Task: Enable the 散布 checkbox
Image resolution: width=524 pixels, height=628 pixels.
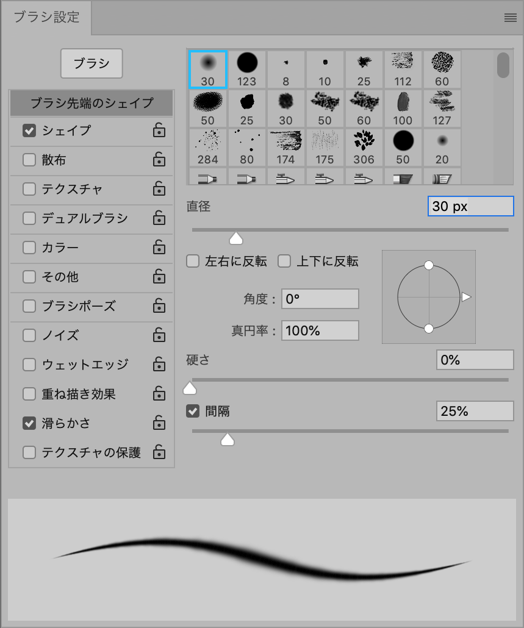Action: [x=29, y=160]
